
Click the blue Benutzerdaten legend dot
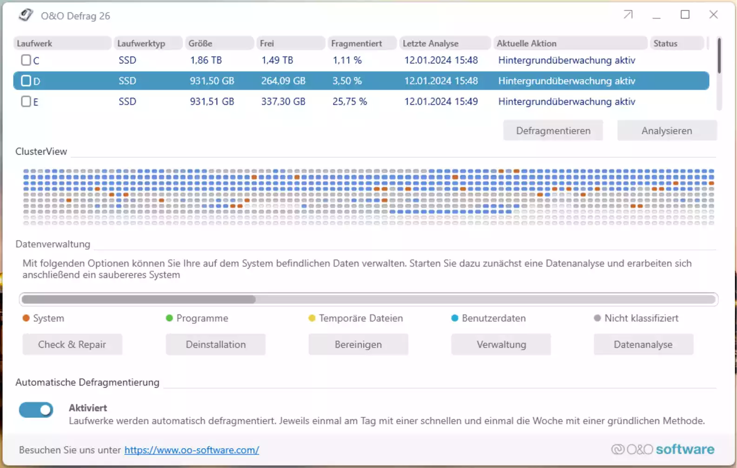pos(455,318)
